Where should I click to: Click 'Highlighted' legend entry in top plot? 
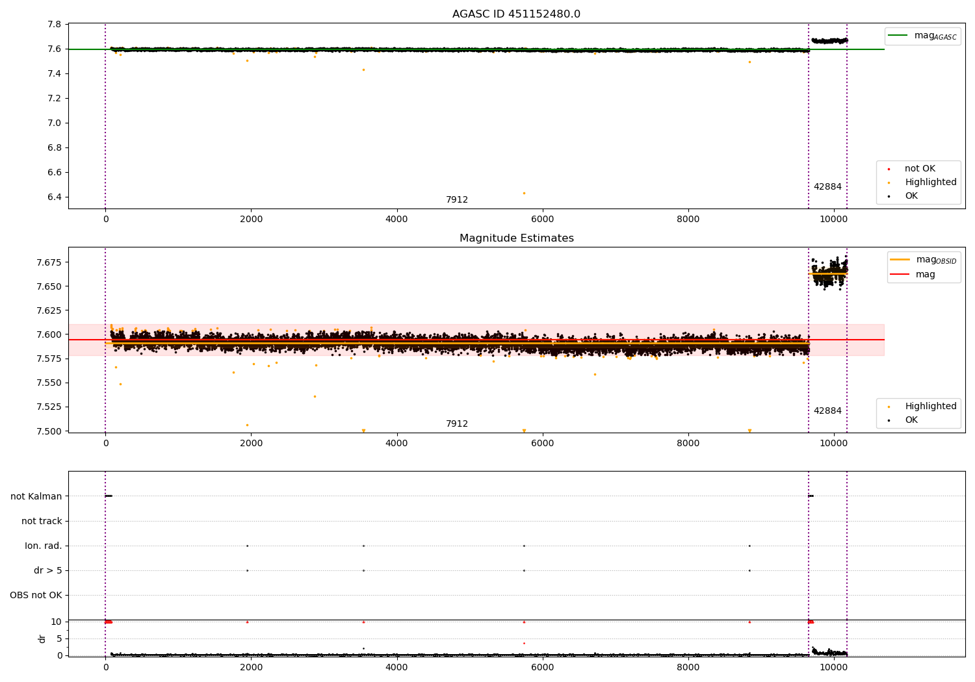tap(931, 183)
